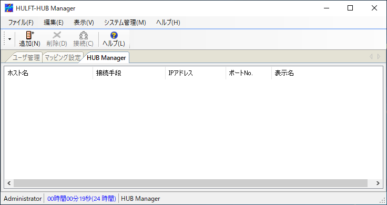Click the HULFT-HUB Manager title bar app icon
This screenshot has height=205, width=387.
pos(9,8)
